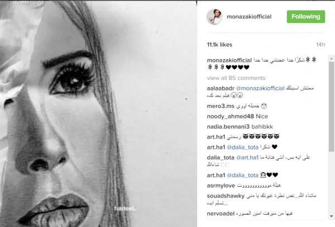This screenshot has width=335, height=227.
Task: Open monazakiofficial profile picture avatar
Action: (x=214, y=17)
